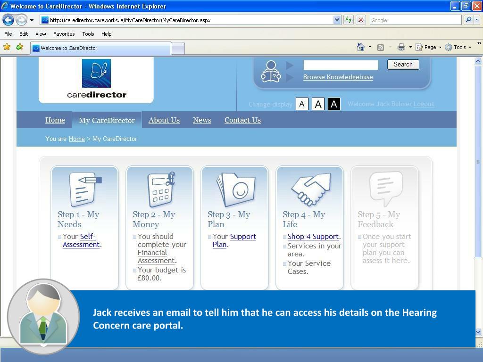The width and height of the screenshot is (483, 362).
Task: Go to Home in site navigation
Action: (x=55, y=120)
